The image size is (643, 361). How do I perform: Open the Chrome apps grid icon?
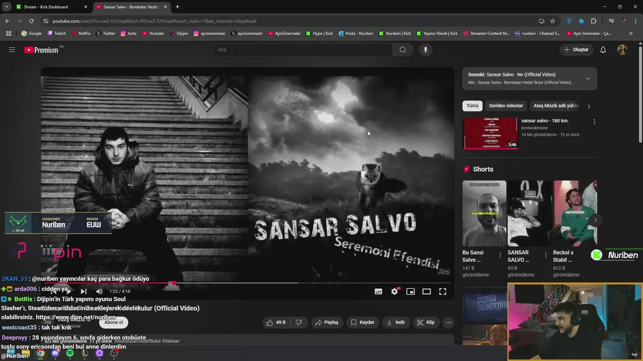pyautogui.click(x=9, y=33)
